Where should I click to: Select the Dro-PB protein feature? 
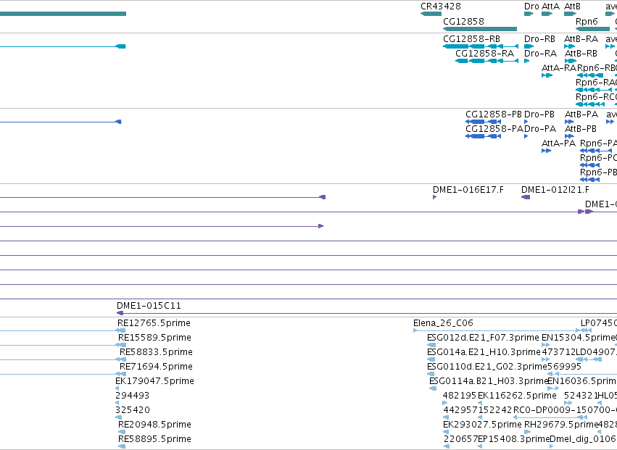click(x=526, y=122)
